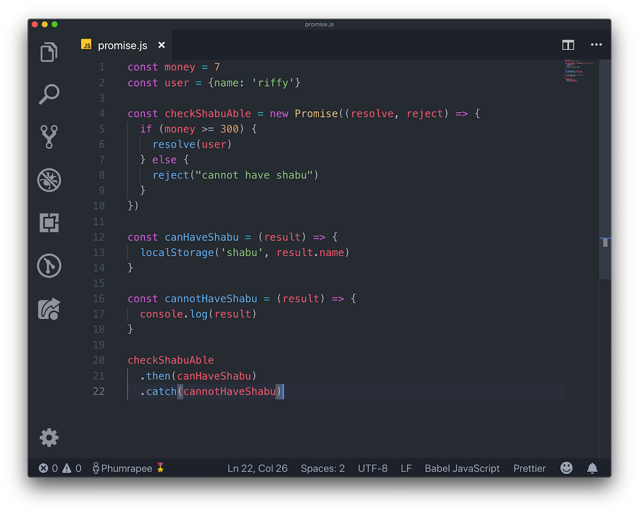
Task: Change end of line sequence LF
Action: tap(406, 468)
